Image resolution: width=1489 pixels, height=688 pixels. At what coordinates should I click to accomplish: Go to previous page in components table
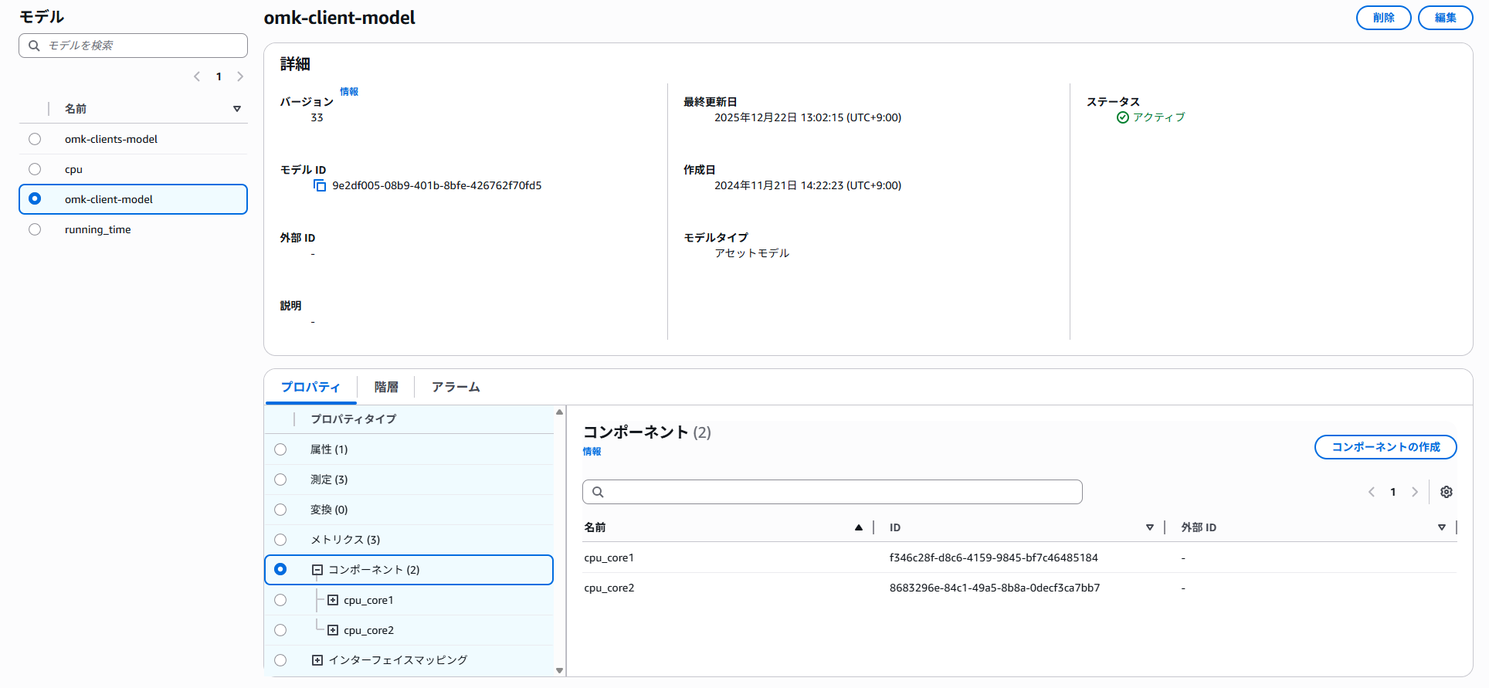coord(1372,492)
